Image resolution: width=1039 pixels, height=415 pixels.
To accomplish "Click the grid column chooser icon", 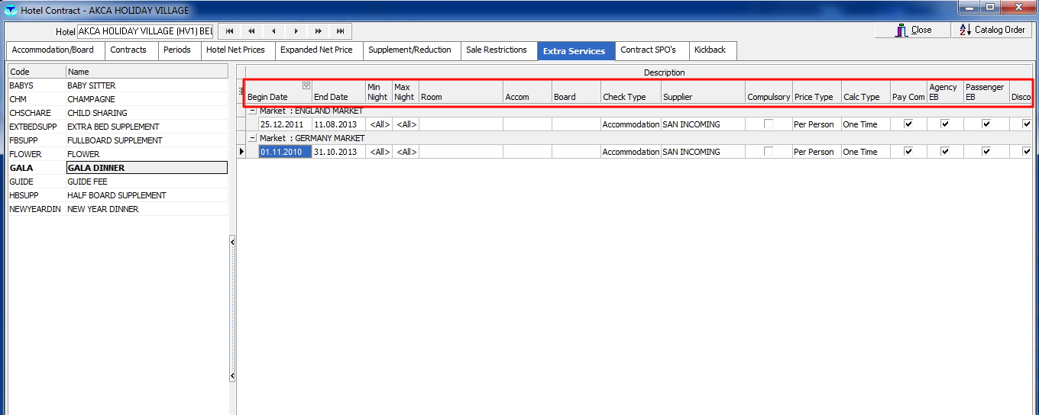I will (241, 91).
